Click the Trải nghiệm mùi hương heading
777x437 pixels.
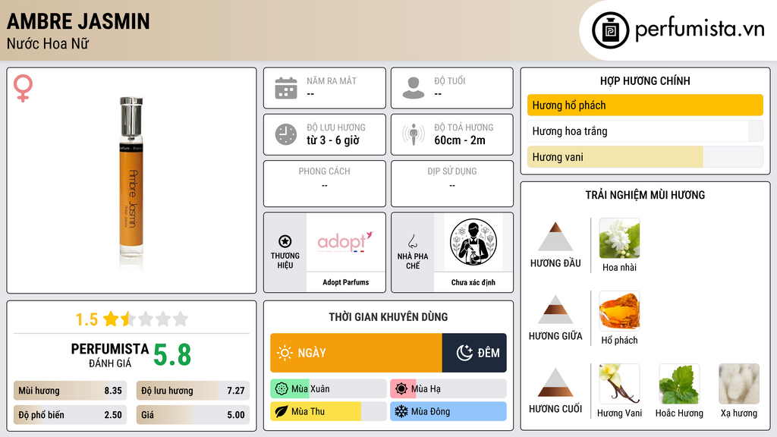click(x=645, y=195)
